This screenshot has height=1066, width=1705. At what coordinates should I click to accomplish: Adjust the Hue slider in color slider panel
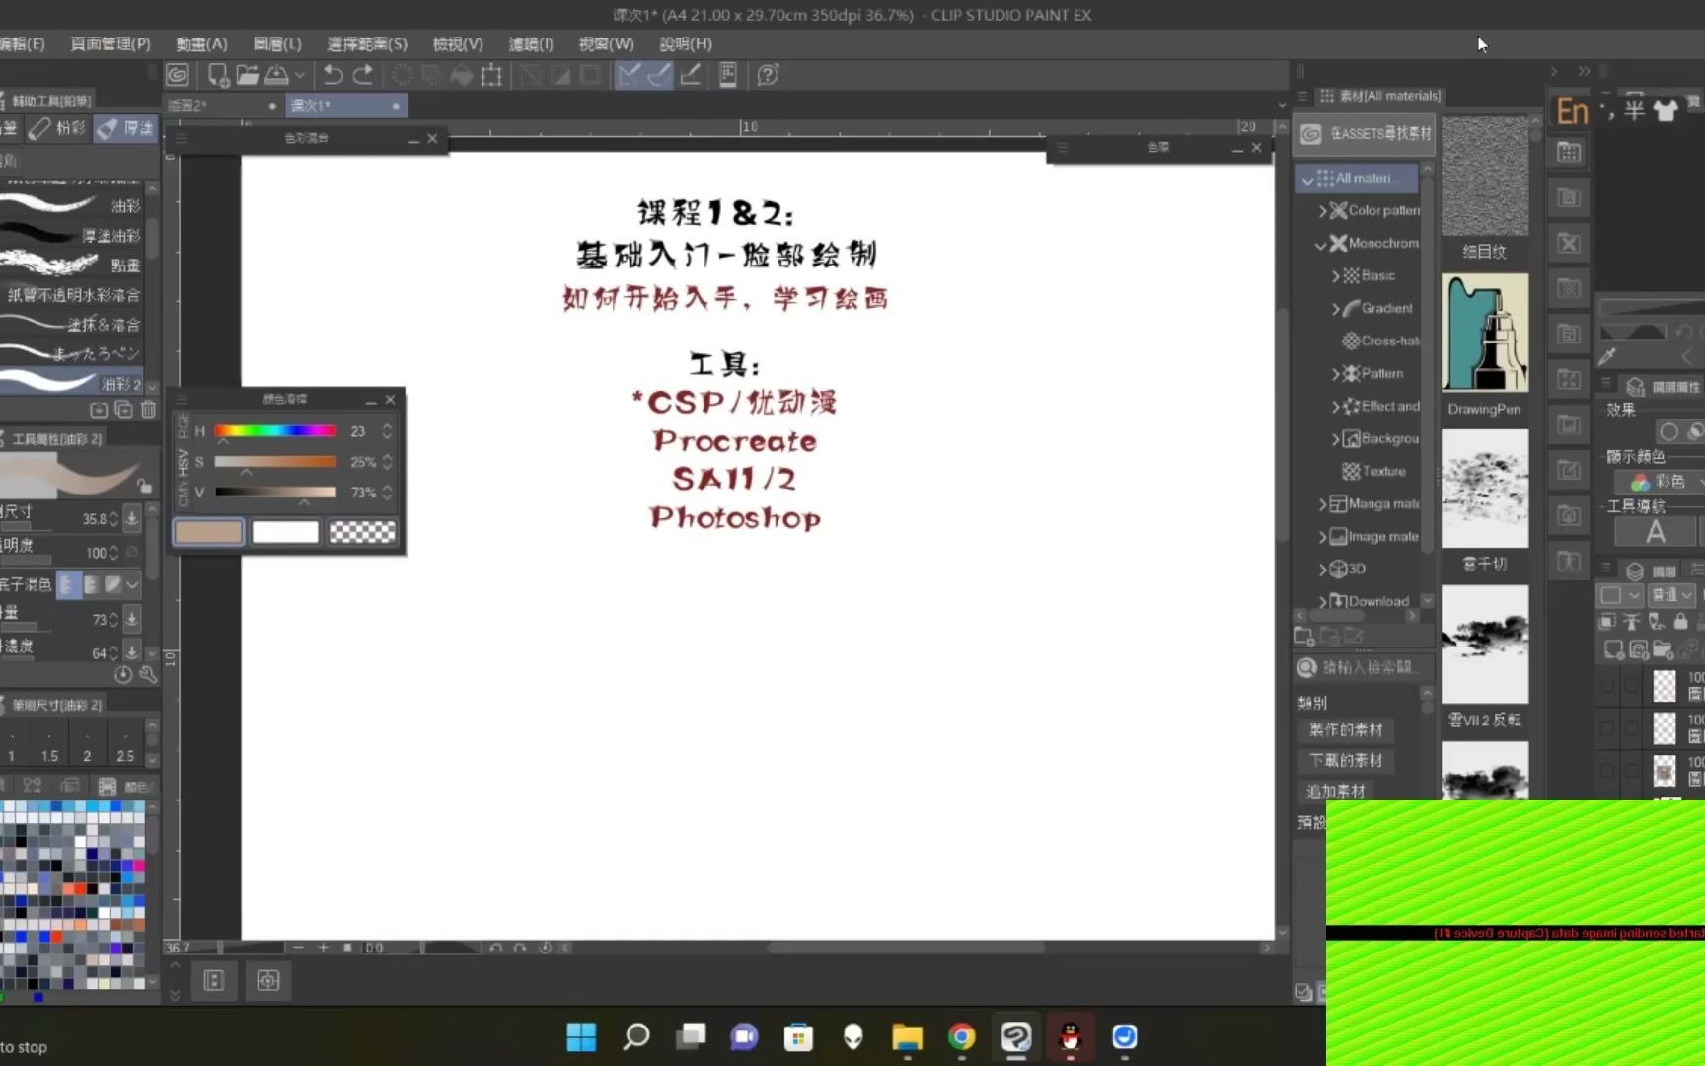pyautogui.click(x=275, y=431)
